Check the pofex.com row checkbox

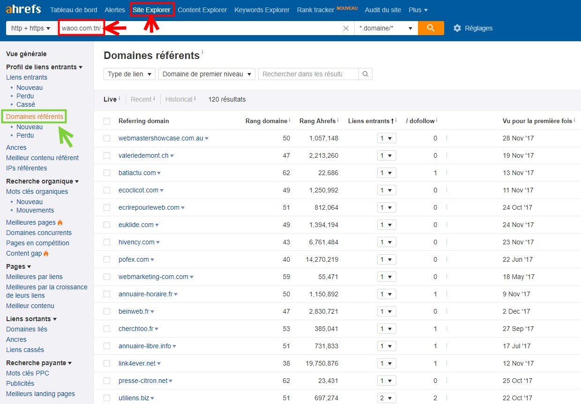[107, 259]
